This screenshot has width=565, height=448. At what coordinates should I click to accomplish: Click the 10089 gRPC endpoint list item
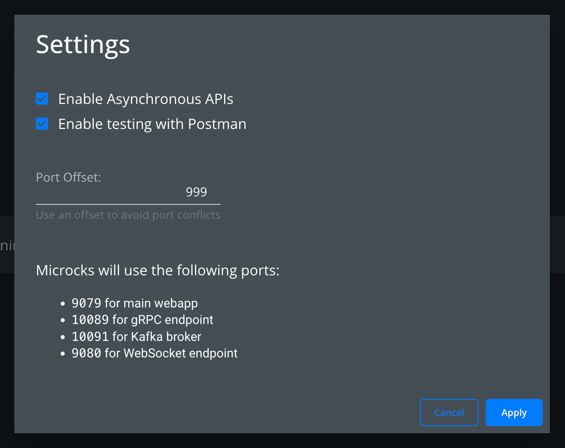pos(142,319)
